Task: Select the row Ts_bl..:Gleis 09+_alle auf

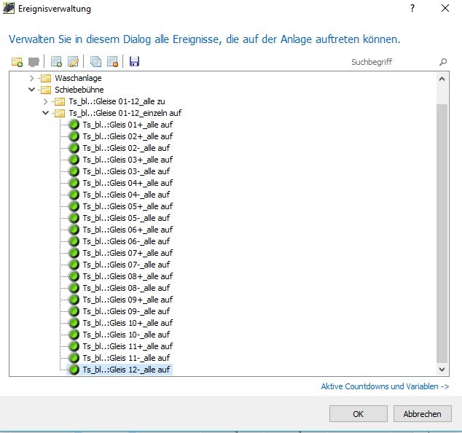Action: (x=128, y=300)
